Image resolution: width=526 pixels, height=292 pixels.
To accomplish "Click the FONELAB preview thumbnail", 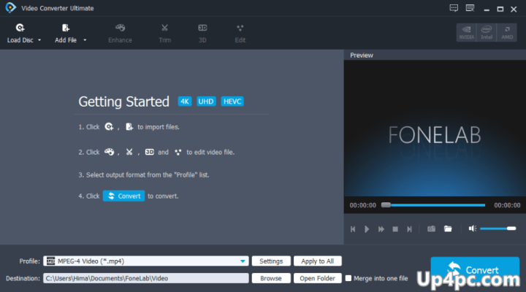I will click(x=435, y=128).
